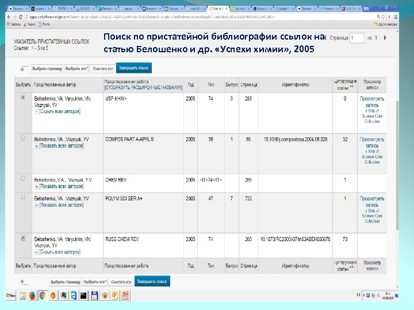Check the POLYM SCI SER A+ row checkbox
This screenshot has width=414, height=310.
(x=23, y=197)
